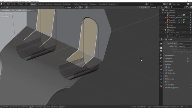The width and height of the screenshot is (192, 108).
Task: Select Cube.001 in the outliner
Action: point(172,15)
